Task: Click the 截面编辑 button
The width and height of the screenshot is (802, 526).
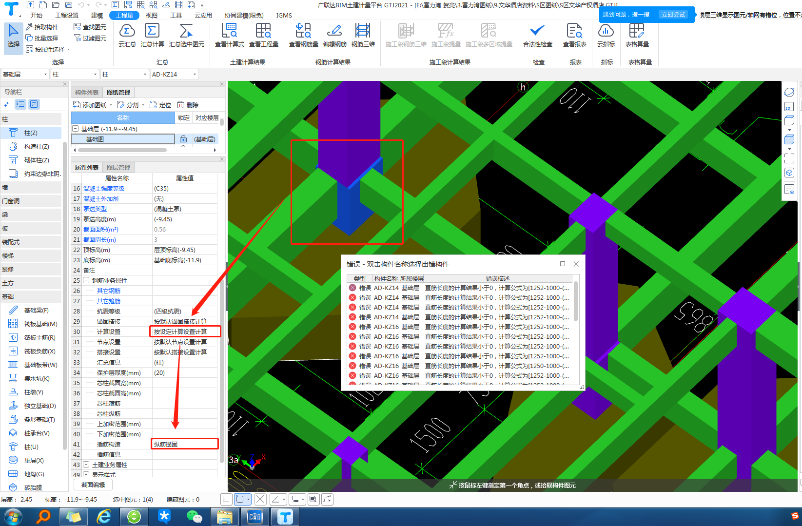Action: tap(93, 485)
